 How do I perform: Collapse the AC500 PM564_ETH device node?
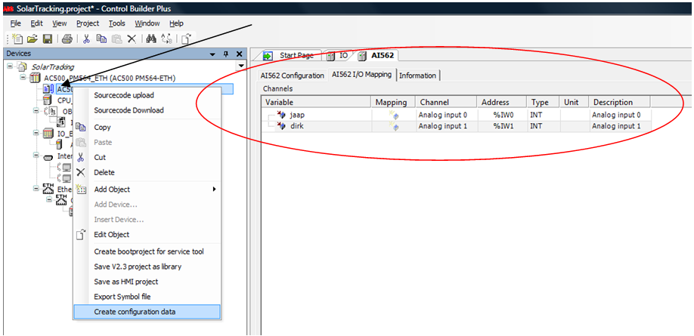23,78
